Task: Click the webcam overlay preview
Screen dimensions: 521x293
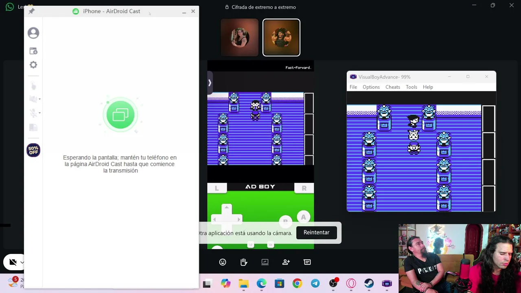Action: (460, 258)
